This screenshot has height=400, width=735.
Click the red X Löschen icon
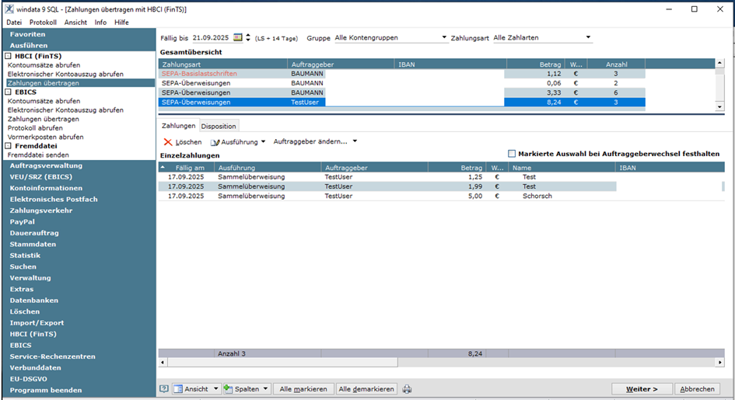(x=168, y=142)
